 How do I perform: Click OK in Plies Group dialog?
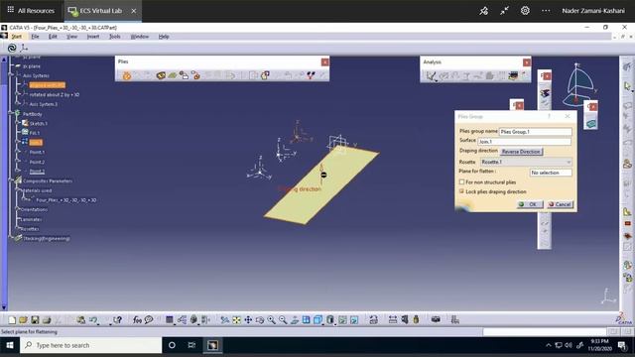click(530, 204)
